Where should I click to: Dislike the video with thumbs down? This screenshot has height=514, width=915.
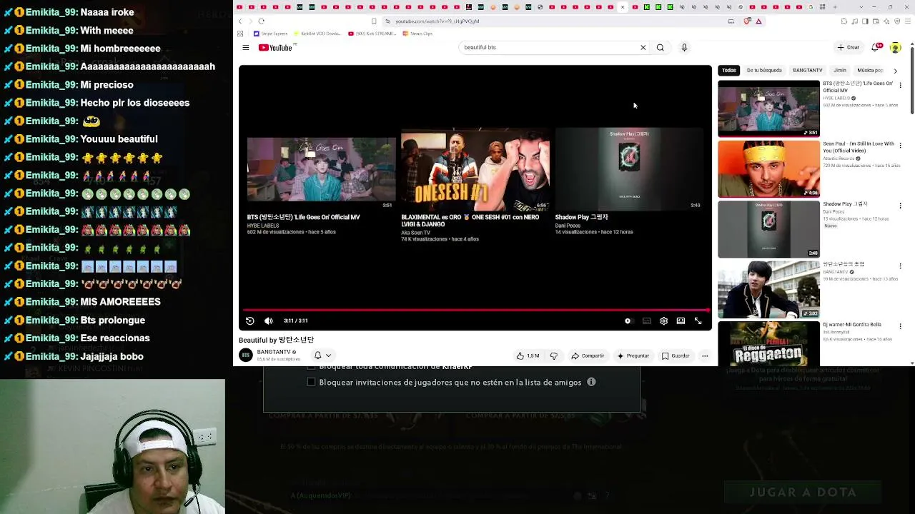pyautogui.click(x=553, y=356)
